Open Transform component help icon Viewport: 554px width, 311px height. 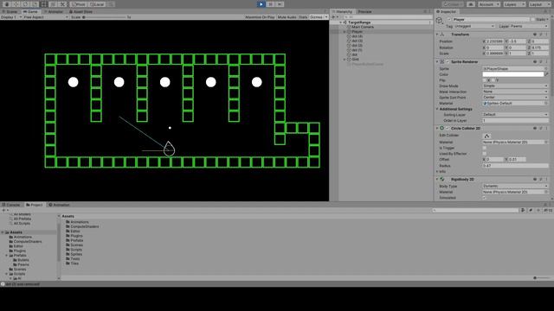click(x=535, y=35)
